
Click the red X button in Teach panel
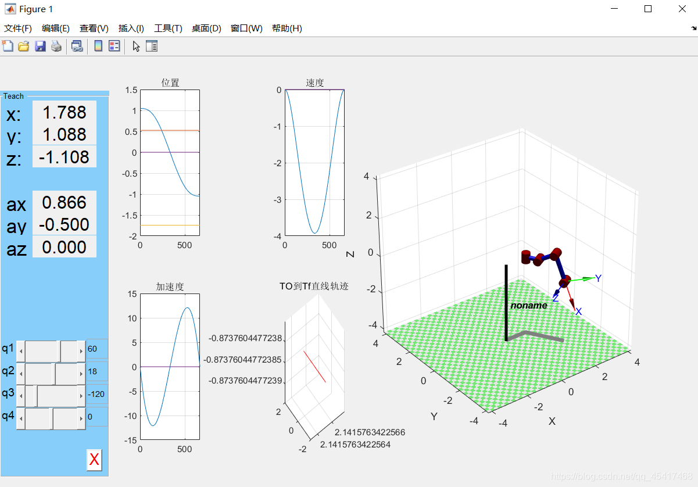(x=94, y=460)
